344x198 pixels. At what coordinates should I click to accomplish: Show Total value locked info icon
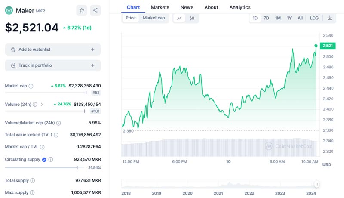coord(56,135)
